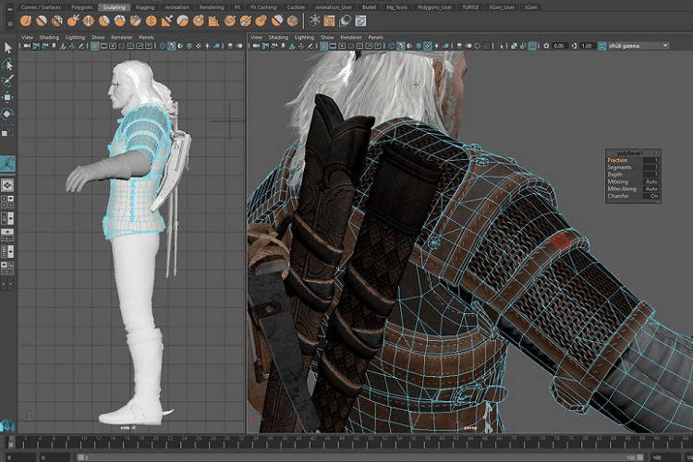Choose the Paint Selection brush tool

[x=7, y=81]
